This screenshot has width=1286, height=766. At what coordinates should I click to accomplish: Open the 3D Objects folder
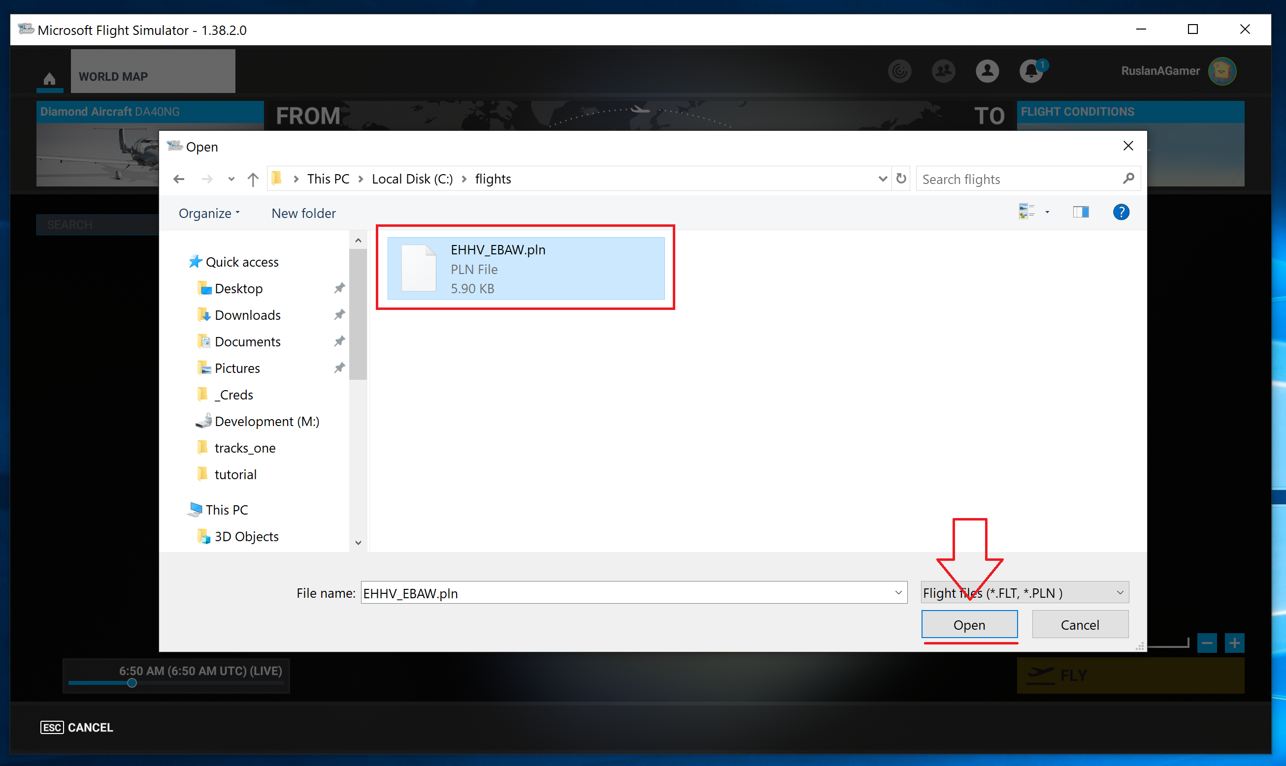(x=238, y=537)
